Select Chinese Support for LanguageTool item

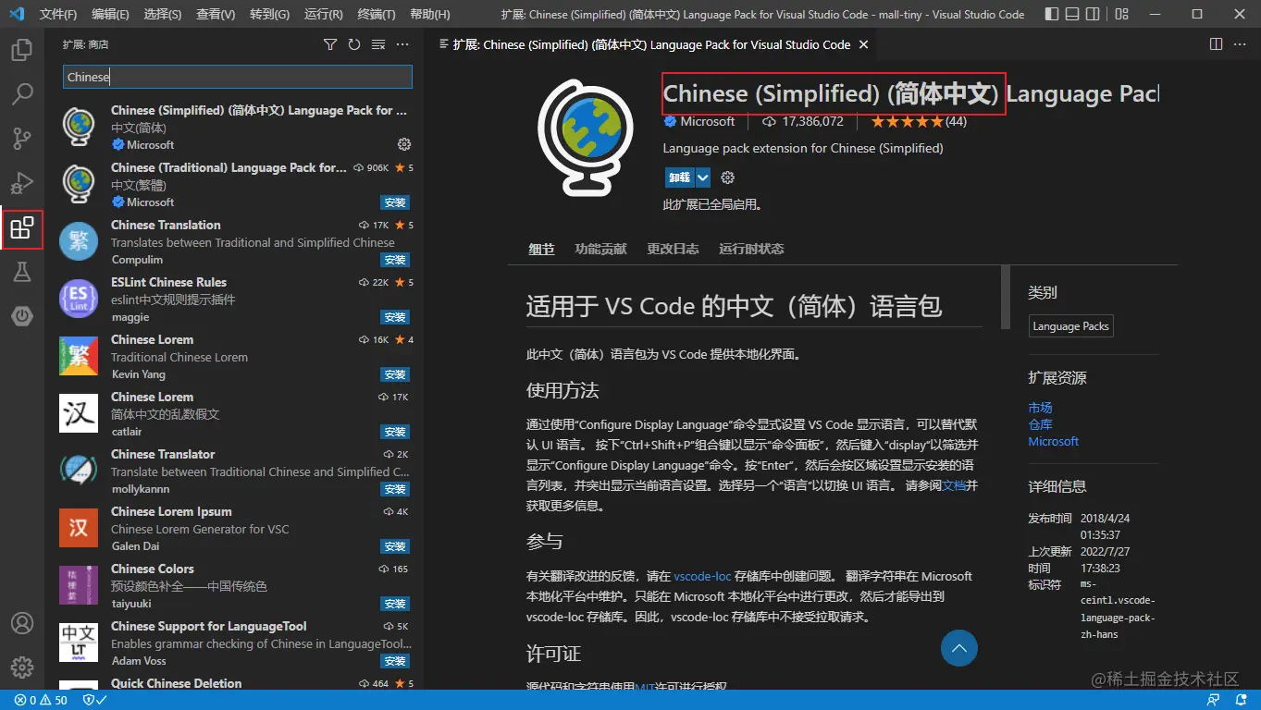[234, 643]
